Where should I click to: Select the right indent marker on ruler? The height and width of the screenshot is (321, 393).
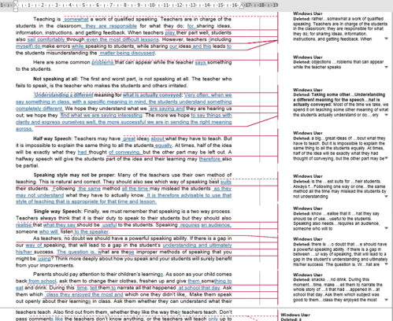pos(242,6)
